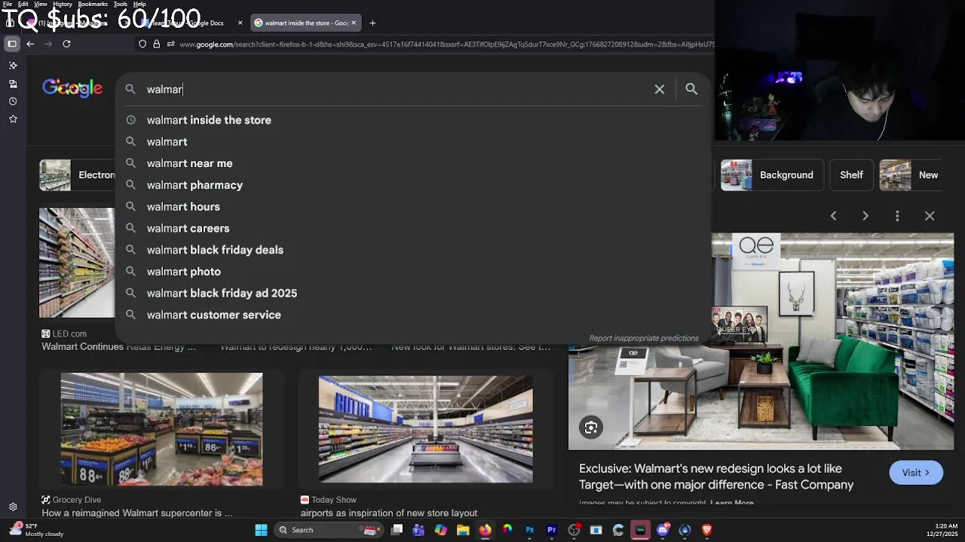Open the weather widget showing 52°F
Image resolution: width=965 pixels, height=542 pixels.
point(38,530)
